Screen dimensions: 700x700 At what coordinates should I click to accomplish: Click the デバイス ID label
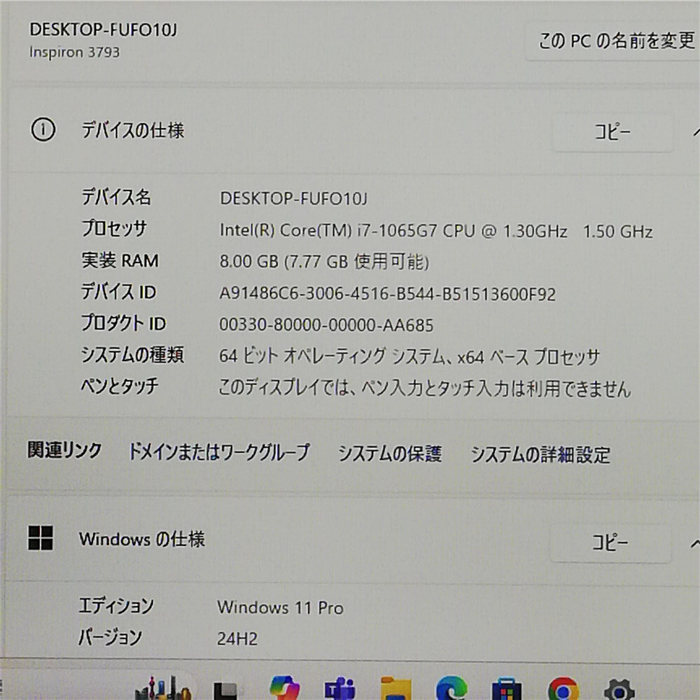tap(118, 292)
